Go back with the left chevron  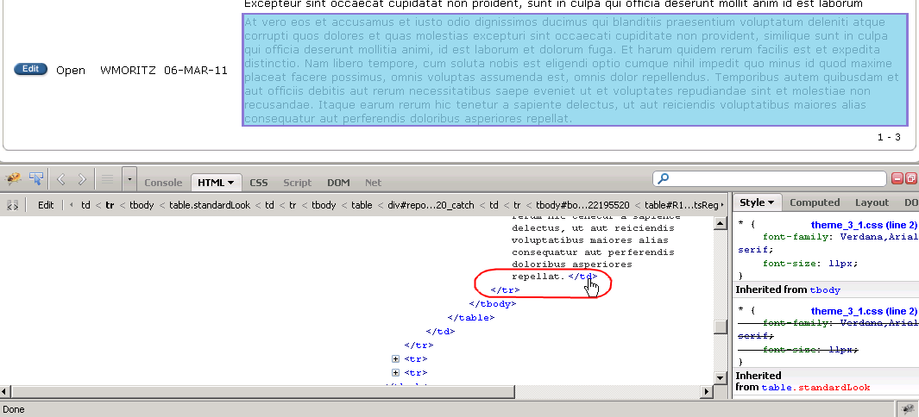(x=61, y=179)
